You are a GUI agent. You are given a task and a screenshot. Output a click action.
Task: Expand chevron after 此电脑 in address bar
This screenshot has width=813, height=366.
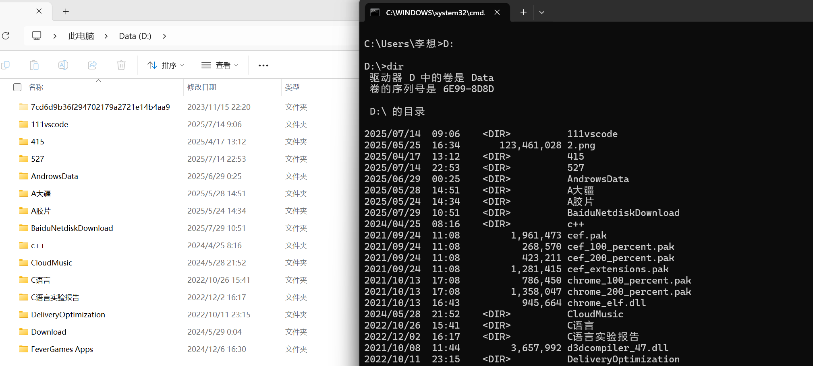106,36
